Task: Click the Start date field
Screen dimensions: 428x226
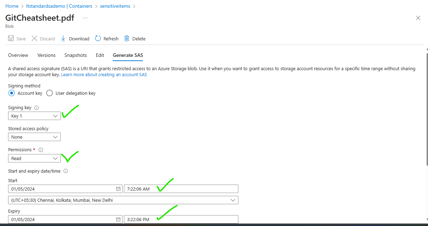Action: coord(65,189)
